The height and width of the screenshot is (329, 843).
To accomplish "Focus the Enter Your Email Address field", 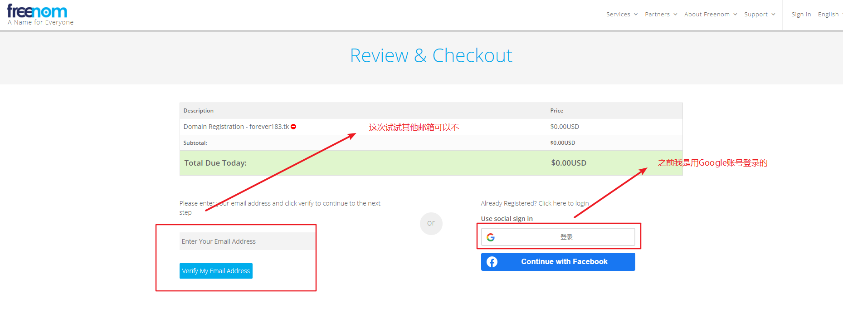I will 247,241.
